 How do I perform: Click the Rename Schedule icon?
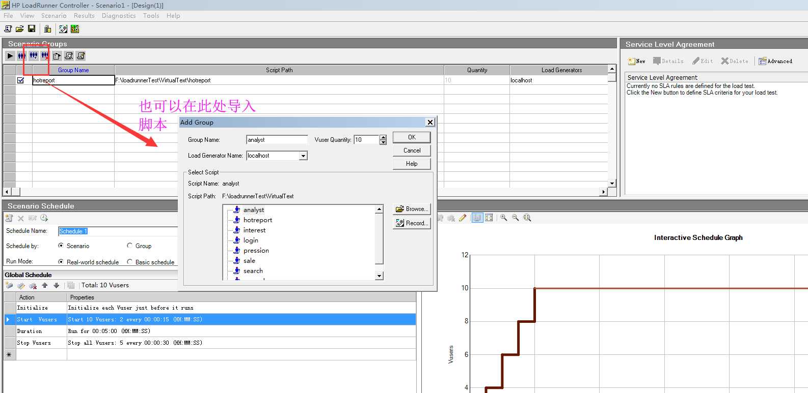[x=33, y=218]
